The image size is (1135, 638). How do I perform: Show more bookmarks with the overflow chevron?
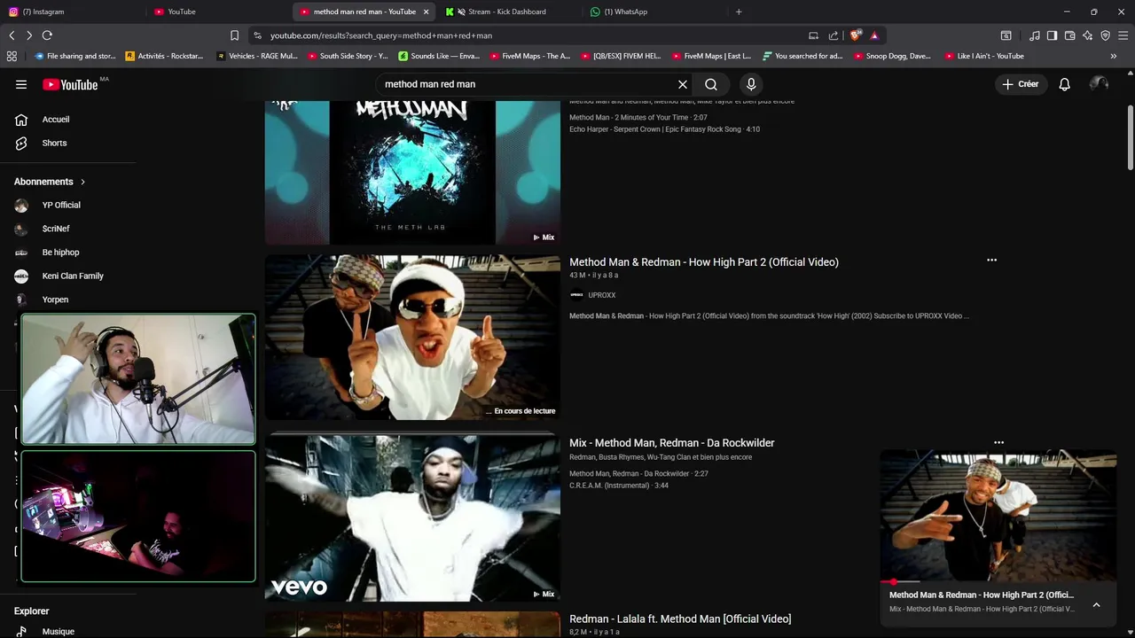point(1114,56)
